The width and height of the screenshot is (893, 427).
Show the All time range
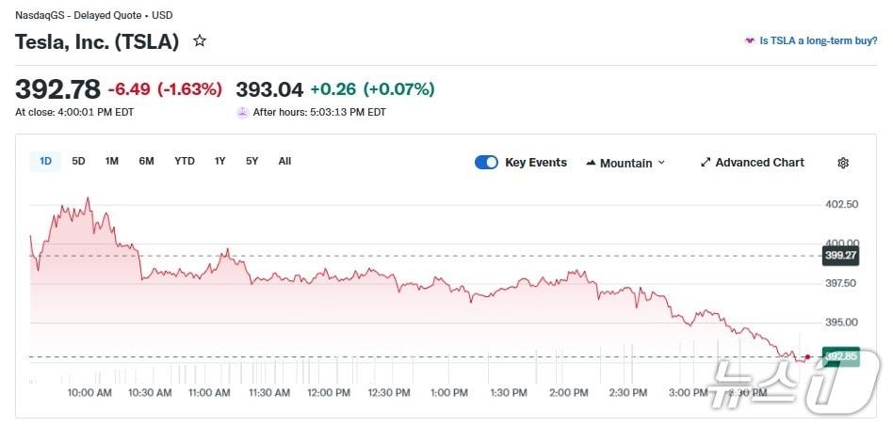(284, 161)
